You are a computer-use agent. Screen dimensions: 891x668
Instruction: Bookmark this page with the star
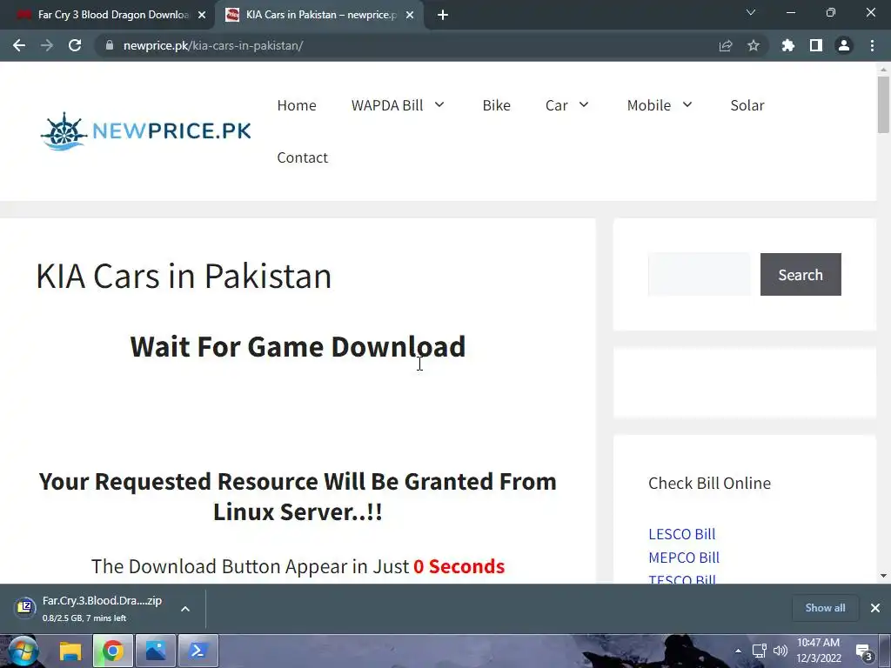coord(754,45)
